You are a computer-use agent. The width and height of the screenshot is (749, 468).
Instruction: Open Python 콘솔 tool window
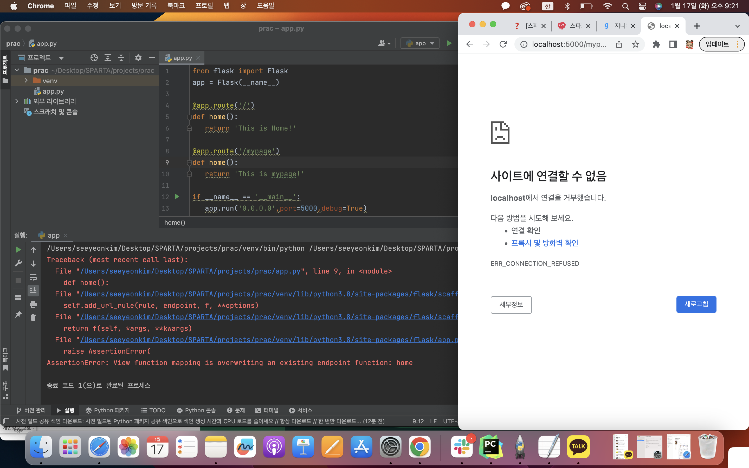[x=196, y=410]
